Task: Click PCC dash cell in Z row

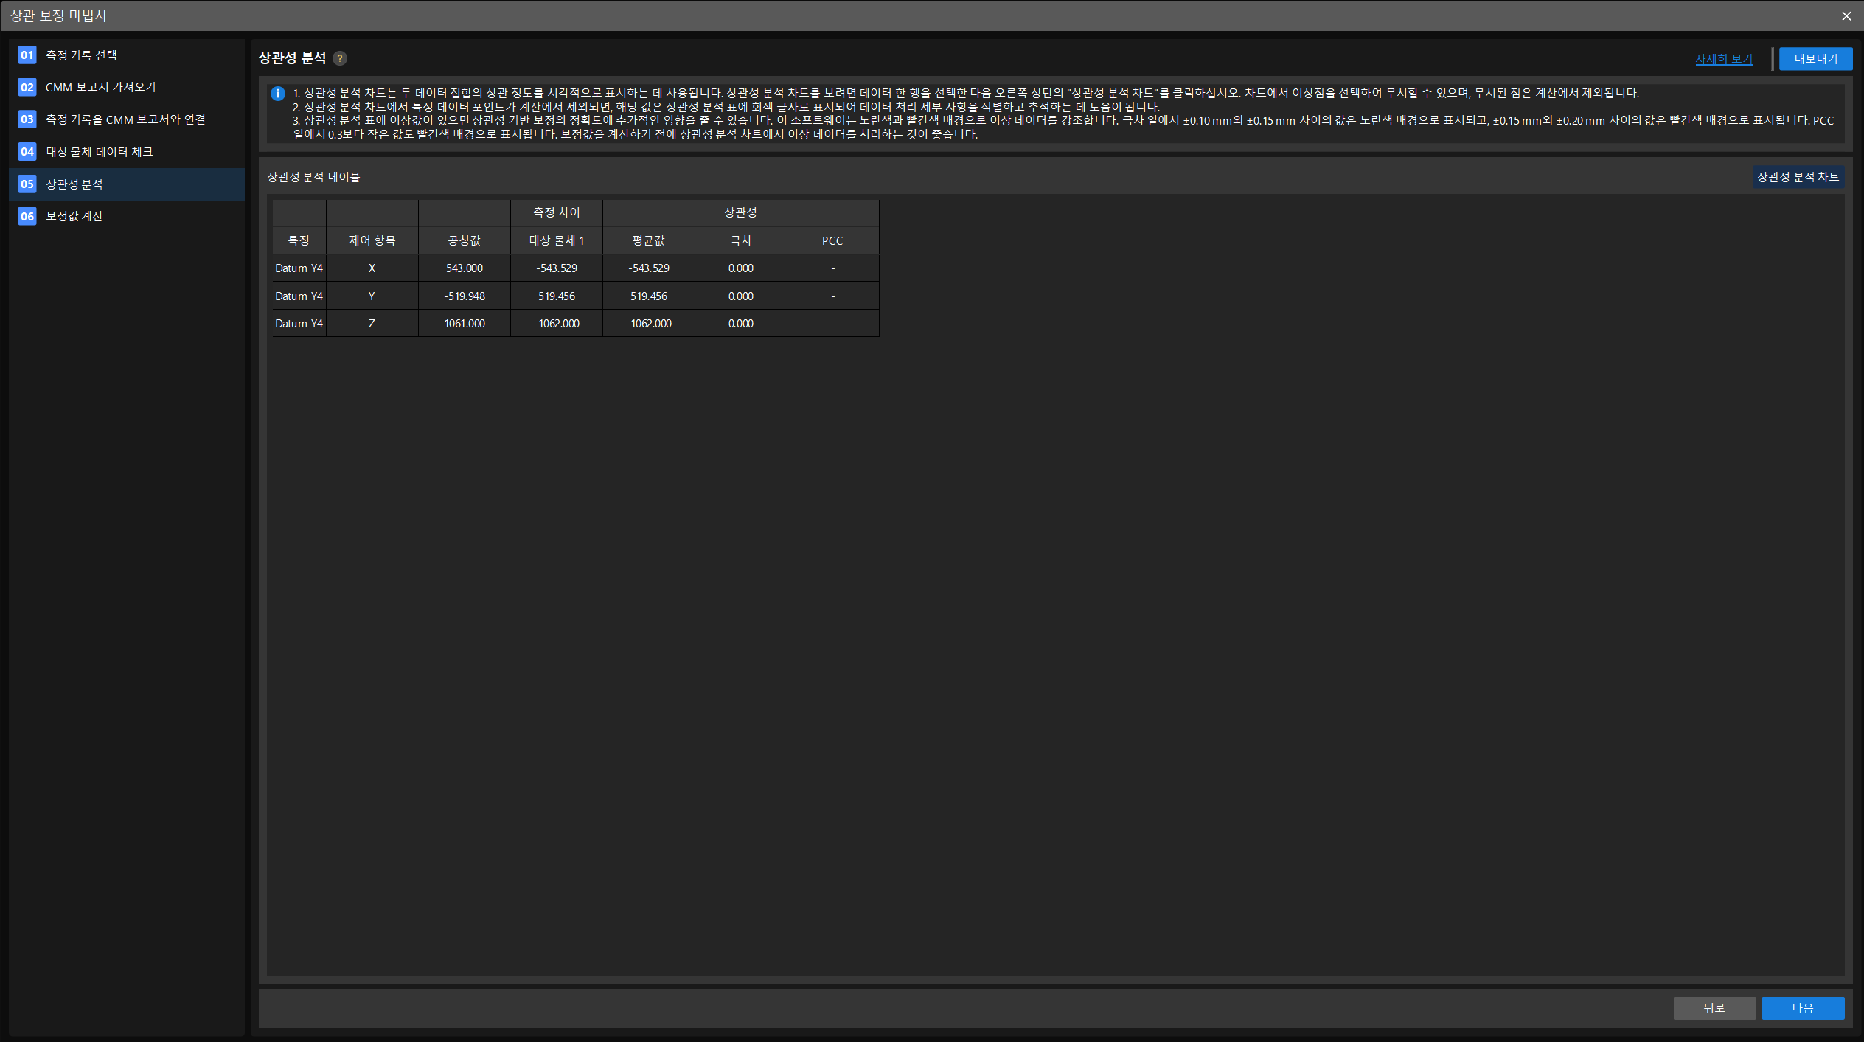Action: (x=833, y=324)
